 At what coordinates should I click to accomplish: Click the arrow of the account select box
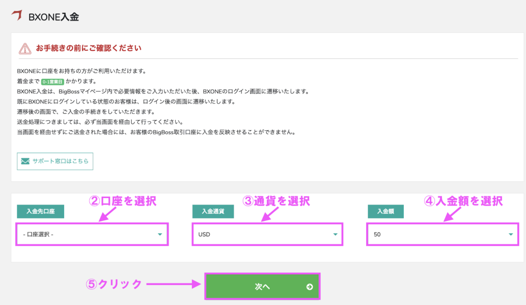click(x=160, y=234)
